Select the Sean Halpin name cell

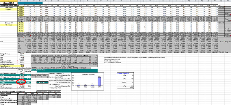[x=9, y=7]
